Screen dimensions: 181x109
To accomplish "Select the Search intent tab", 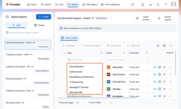I will [x=69, y=38].
